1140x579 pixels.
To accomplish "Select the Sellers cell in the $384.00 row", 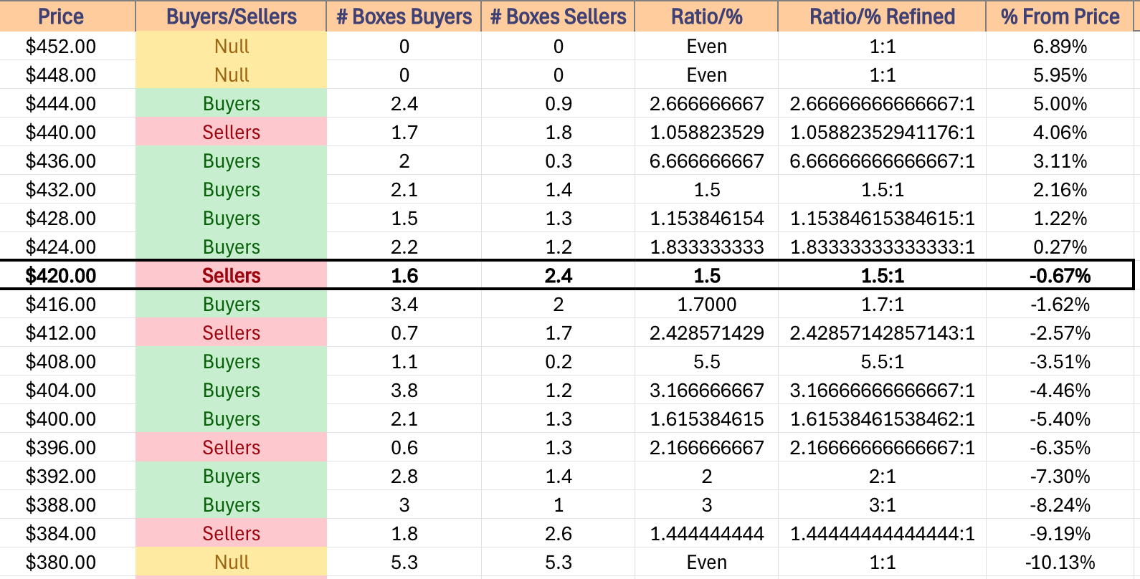I will pyautogui.click(x=231, y=534).
